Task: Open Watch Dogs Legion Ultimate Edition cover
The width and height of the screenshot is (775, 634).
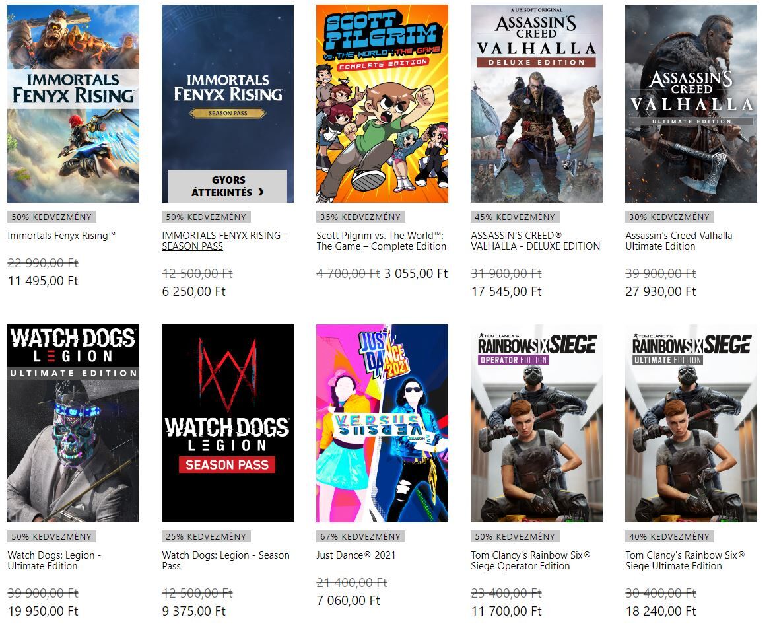Action: [73, 423]
